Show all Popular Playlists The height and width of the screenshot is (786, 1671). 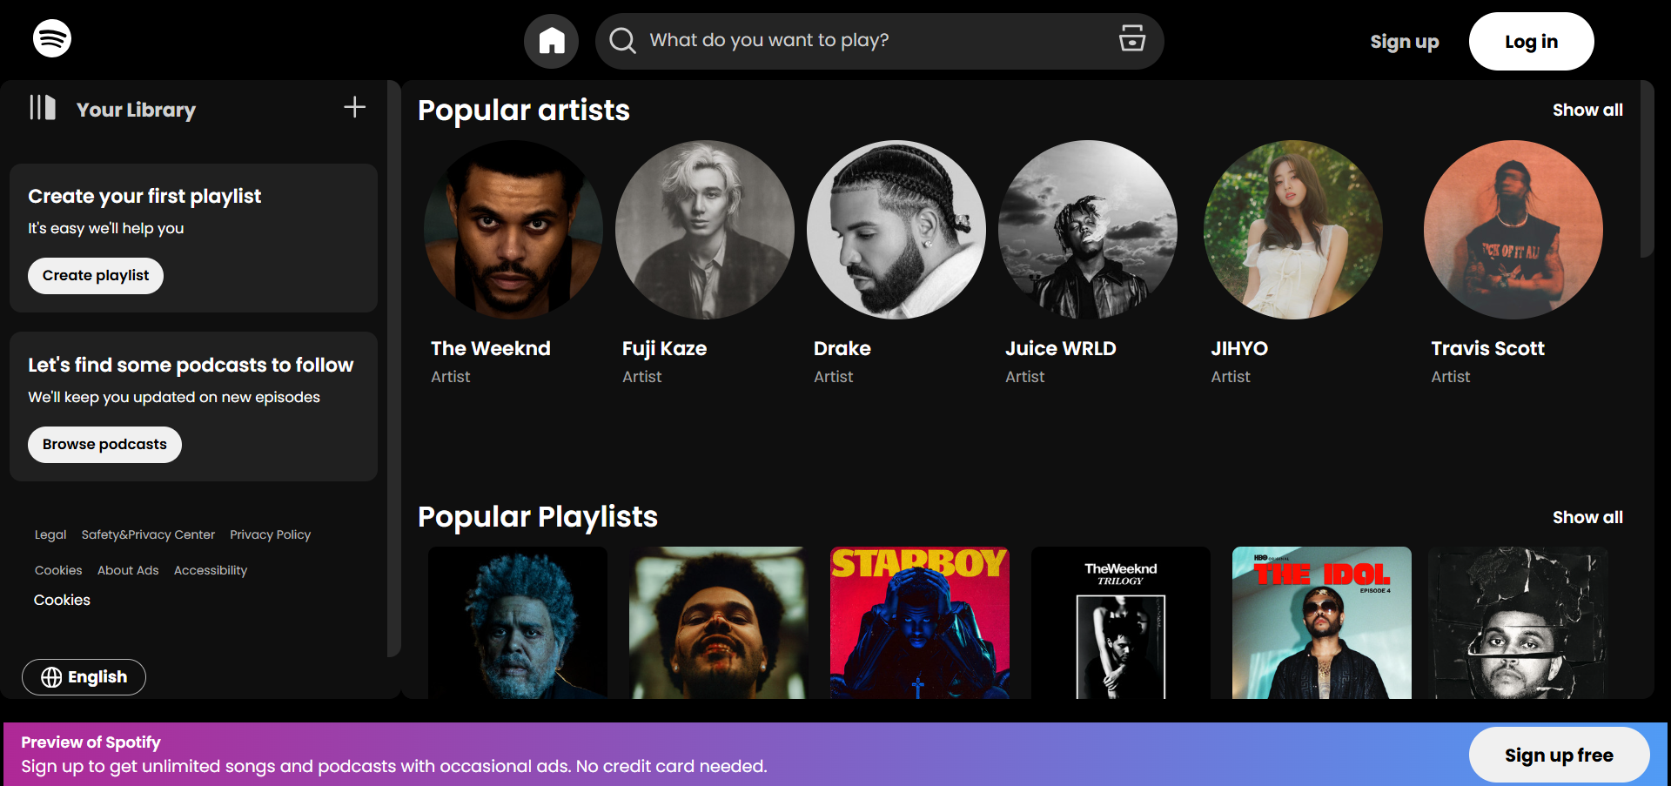click(x=1587, y=517)
